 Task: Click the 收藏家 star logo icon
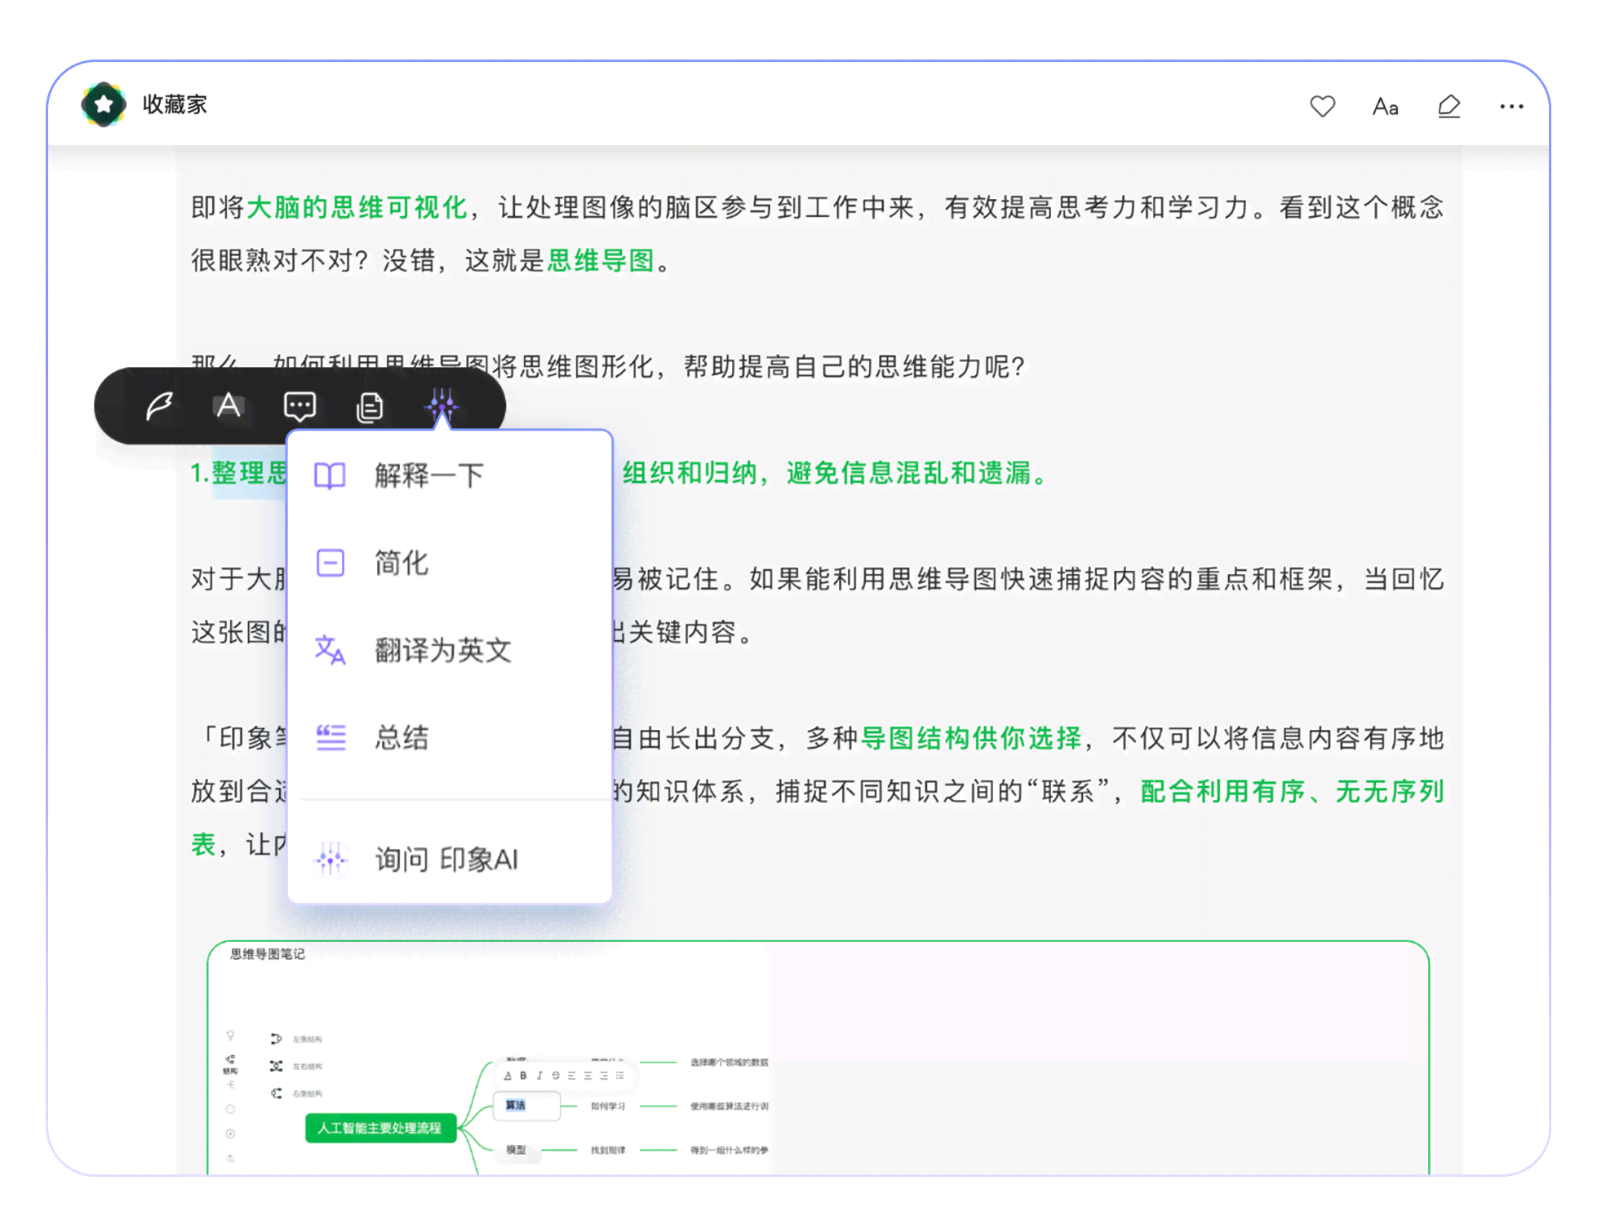pos(104,104)
